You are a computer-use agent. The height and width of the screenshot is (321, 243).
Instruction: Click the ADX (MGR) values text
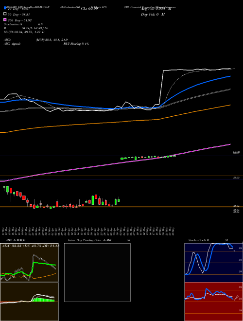pyautogui.click(x=52, y=40)
